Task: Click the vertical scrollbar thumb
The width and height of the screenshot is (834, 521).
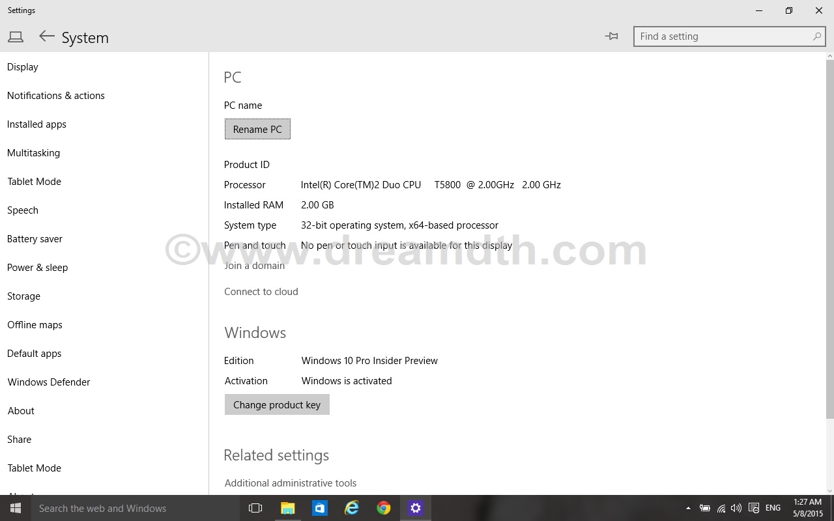Action: (x=829, y=238)
